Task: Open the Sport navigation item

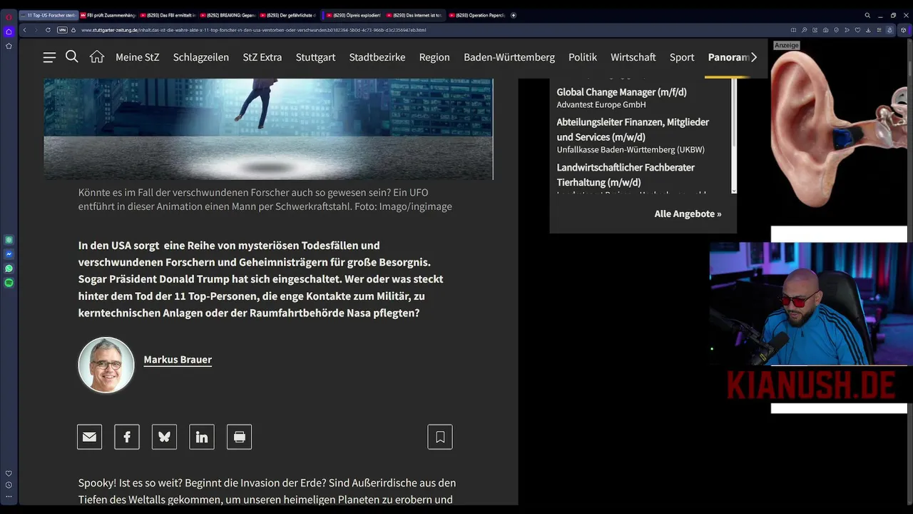Action: [682, 57]
